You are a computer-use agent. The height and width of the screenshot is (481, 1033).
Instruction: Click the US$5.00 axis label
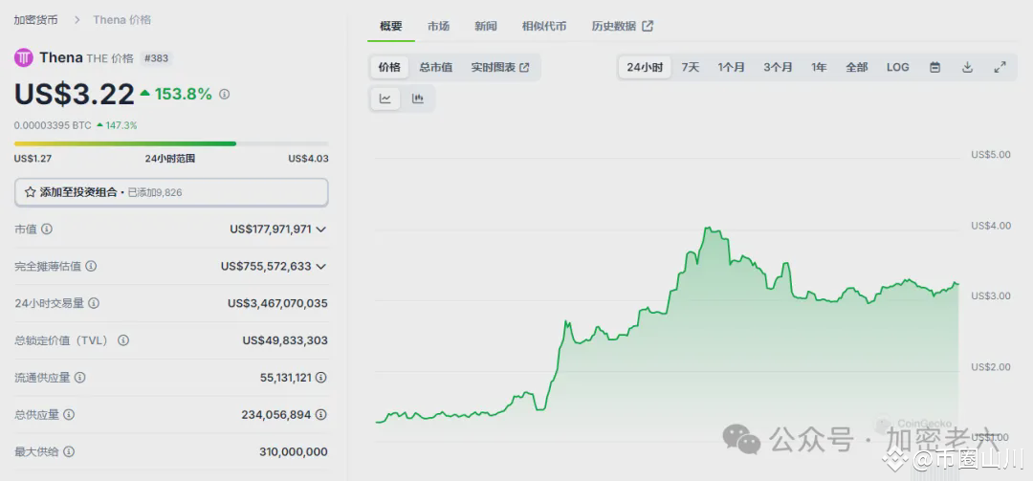click(x=990, y=155)
